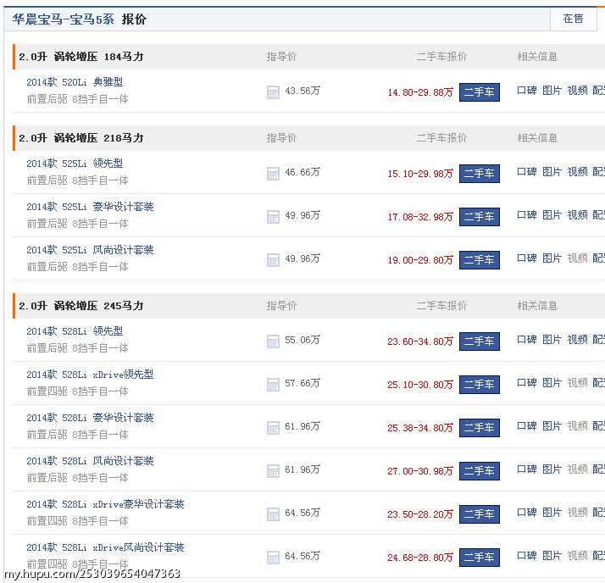Click calculator icon next to 46.66万
This screenshot has width=605, height=583.
point(273,174)
